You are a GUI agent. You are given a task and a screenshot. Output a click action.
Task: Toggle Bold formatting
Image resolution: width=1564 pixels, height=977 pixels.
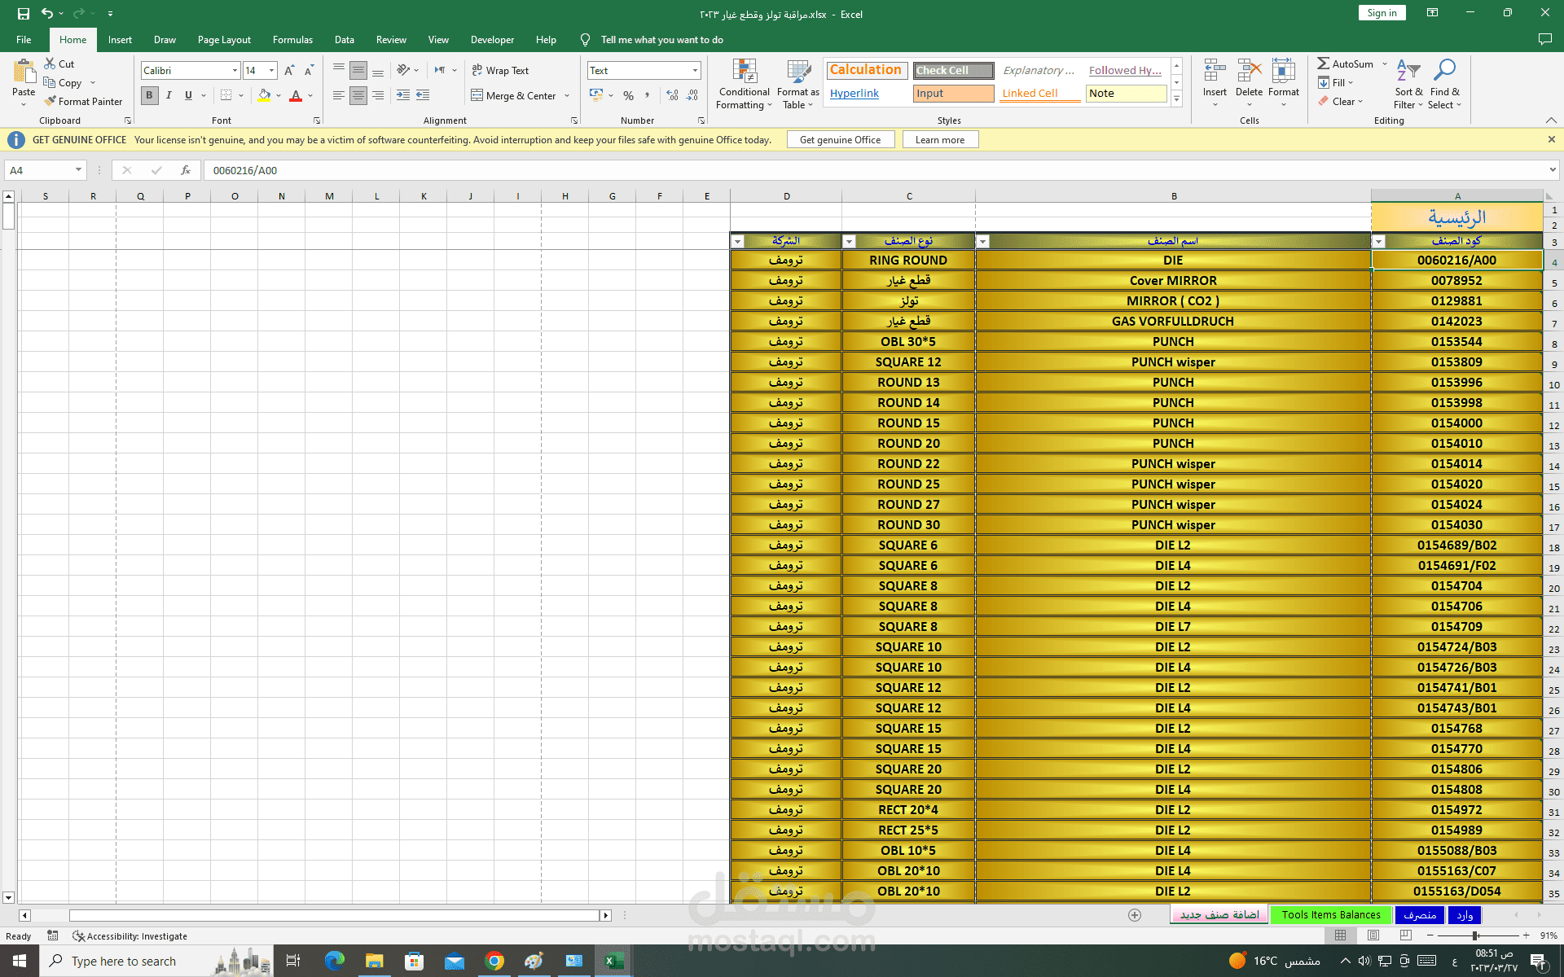[x=149, y=95]
